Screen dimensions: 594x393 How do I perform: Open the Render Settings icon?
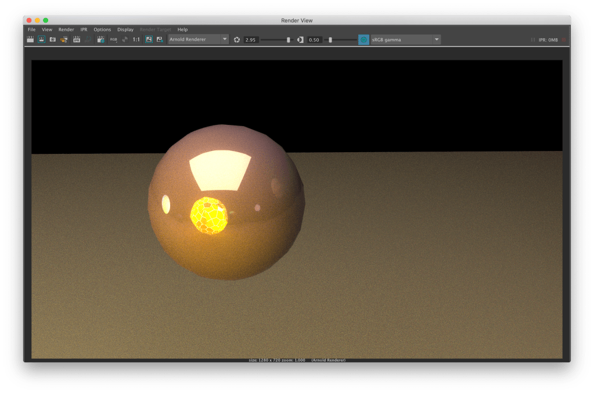(101, 39)
